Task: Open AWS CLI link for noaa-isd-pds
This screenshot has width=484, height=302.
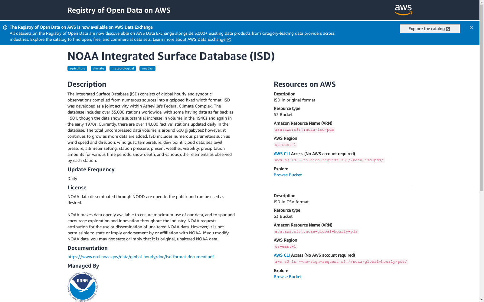Action: pos(282,154)
